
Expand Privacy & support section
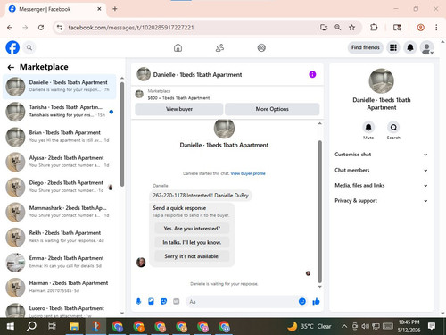pos(381,201)
